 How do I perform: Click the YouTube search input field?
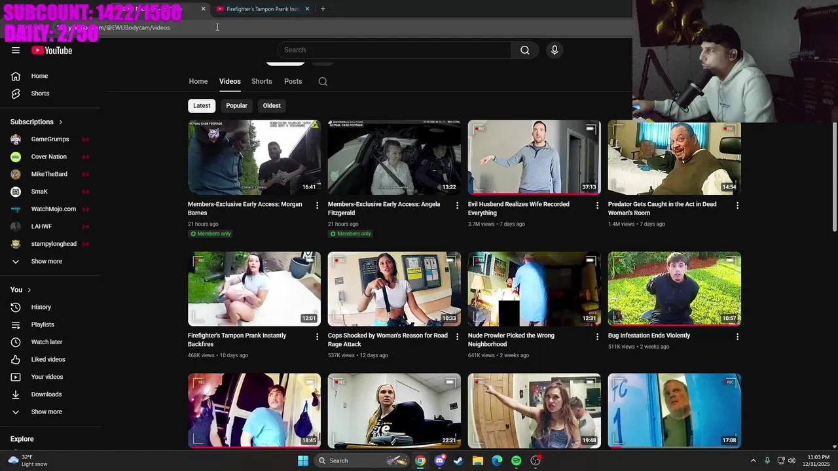click(394, 50)
